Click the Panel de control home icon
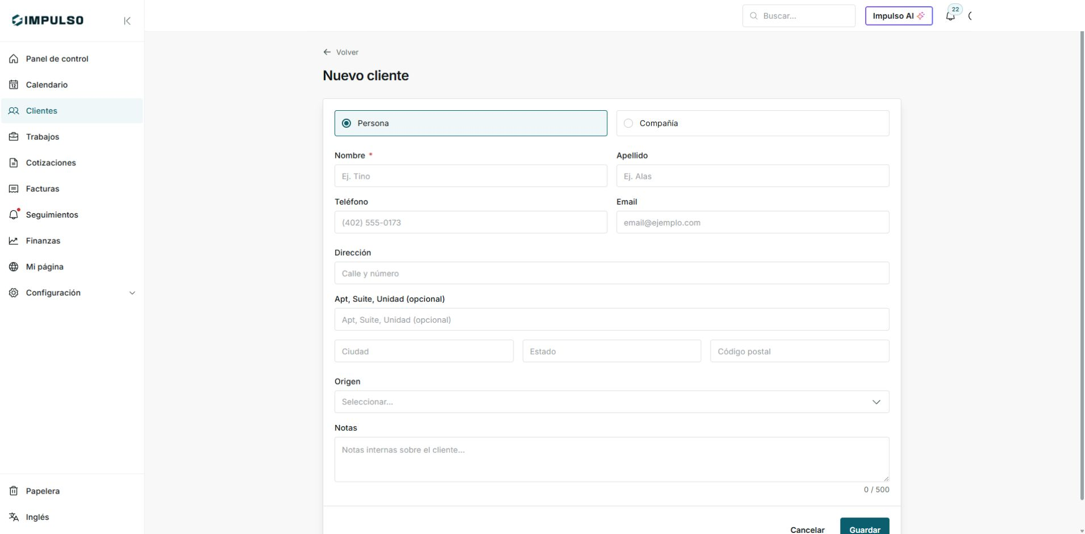Viewport: 1085px width, 534px height. click(14, 59)
